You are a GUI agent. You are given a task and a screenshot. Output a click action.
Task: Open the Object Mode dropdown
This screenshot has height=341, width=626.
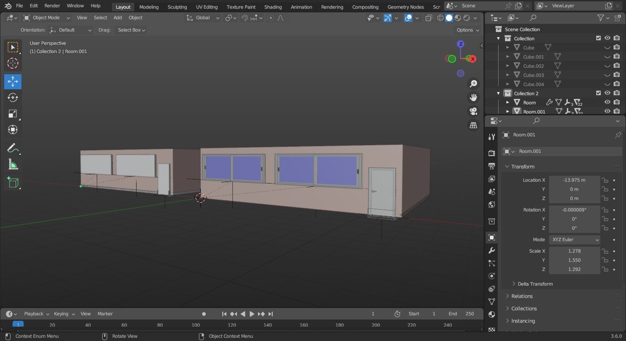coord(46,18)
